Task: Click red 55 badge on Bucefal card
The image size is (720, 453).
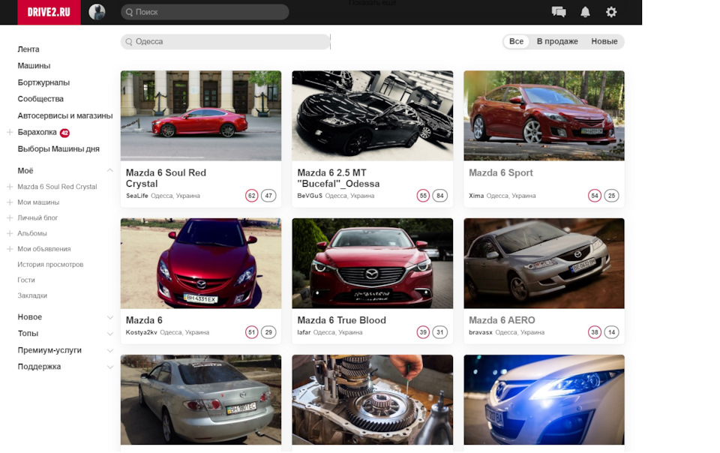Action: tap(423, 196)
